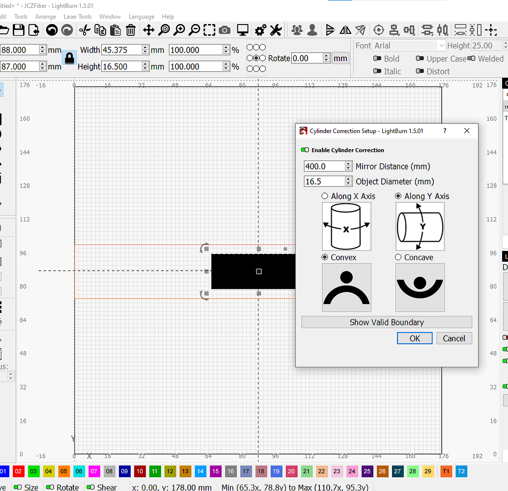Click the Zoom out magnifier icon

coord(195,30)
